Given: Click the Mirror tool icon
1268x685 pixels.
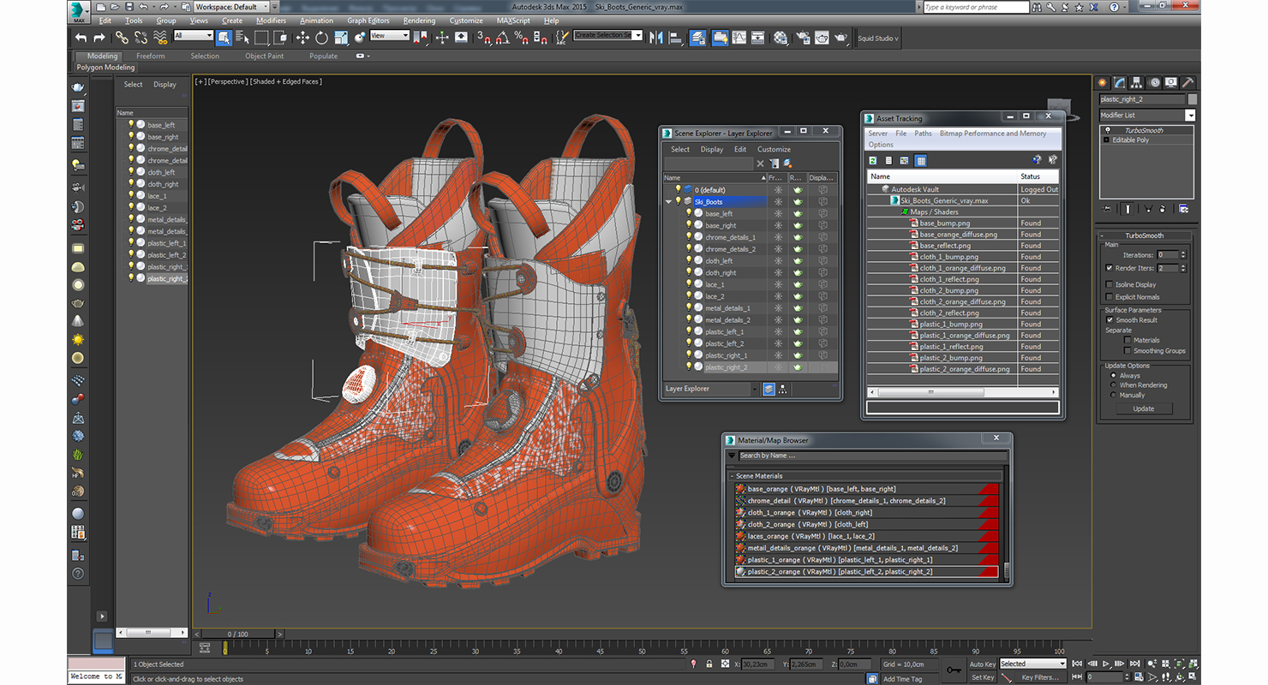Looking at the screenshot, I should coord(657,38).
